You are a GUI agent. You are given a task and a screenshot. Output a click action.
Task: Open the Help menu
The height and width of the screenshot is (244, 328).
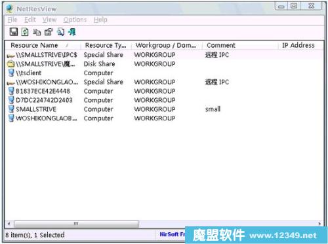[100, 20]
